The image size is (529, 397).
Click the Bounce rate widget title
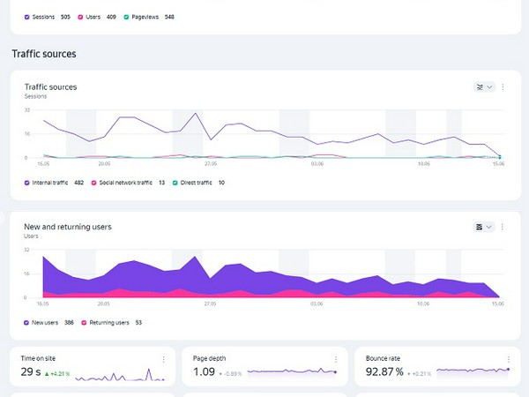click(x=383, y=359)
